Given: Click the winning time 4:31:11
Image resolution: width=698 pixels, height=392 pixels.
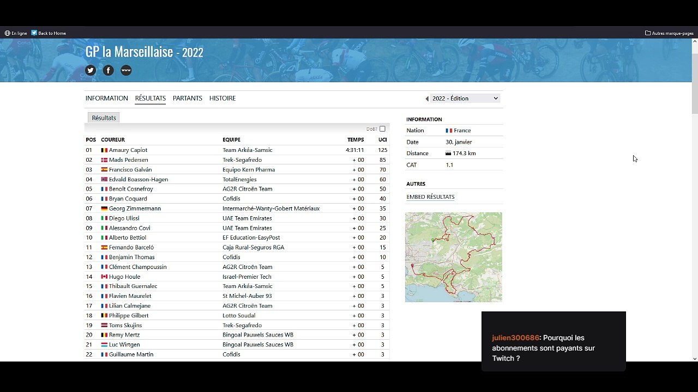Looking at the screenshot, I should tap(355, 150).
